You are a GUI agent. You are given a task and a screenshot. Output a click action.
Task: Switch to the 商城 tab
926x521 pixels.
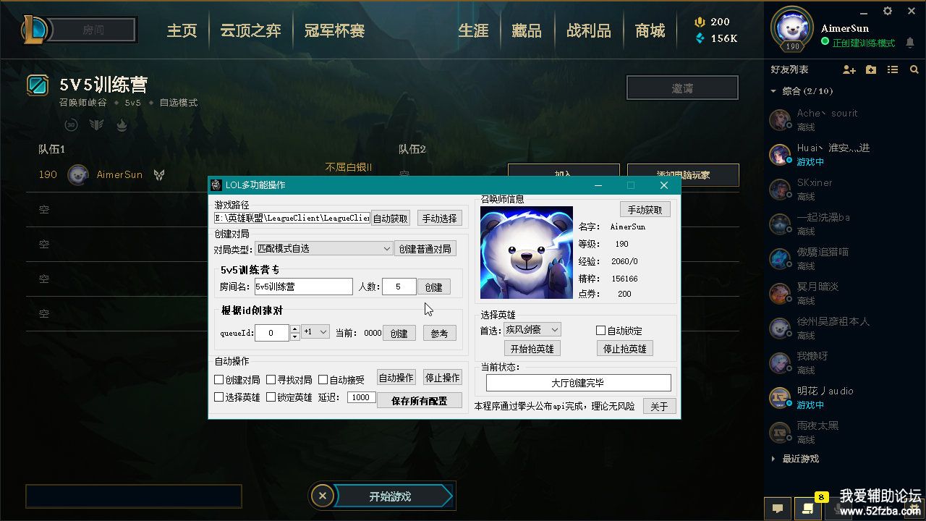[x=650, y=30]
